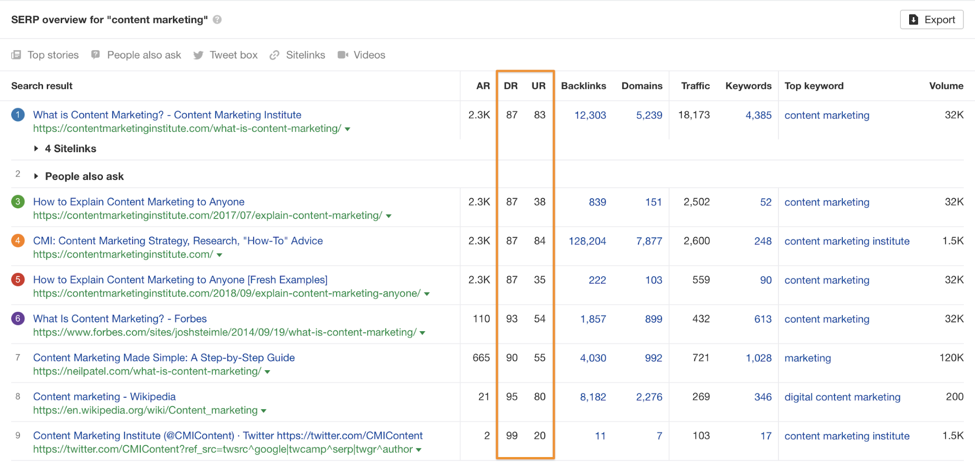
Task: Expand the 4 Sitelinks row
Action: click(x=36, y=148)
